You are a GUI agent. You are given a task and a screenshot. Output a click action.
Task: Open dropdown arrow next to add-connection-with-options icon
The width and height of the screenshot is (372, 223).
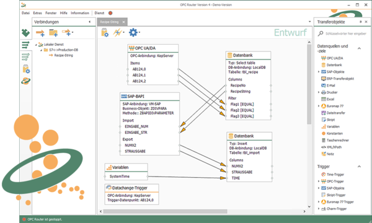73,32
